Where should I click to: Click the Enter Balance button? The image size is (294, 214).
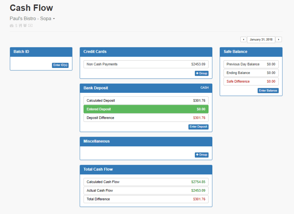point(268,90)
